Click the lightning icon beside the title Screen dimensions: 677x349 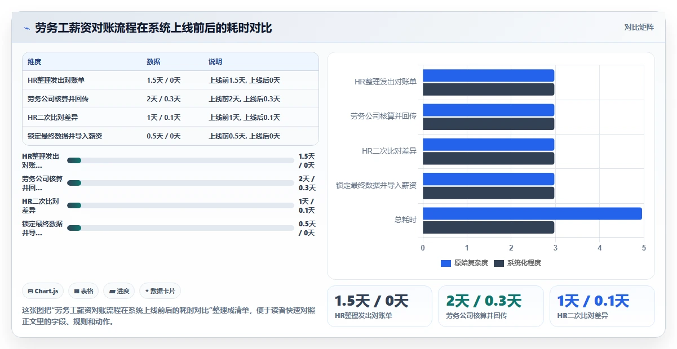(x=26, y=28)
